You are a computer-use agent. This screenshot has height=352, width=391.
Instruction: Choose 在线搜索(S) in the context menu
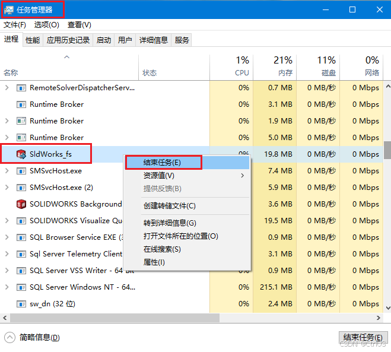point(187,249)
